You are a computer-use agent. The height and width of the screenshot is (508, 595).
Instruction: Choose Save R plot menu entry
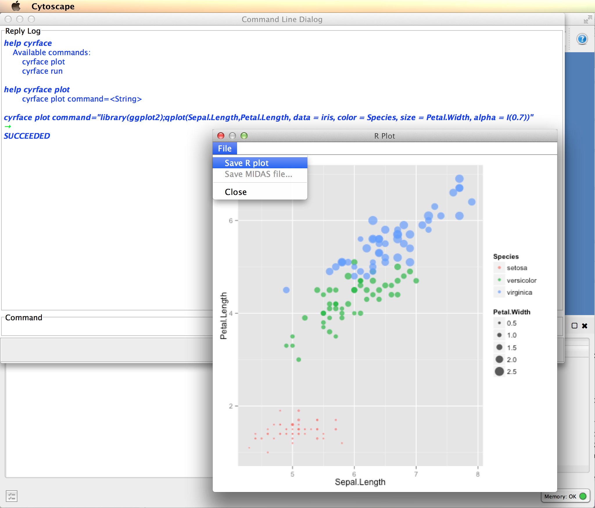pos(260,163)
